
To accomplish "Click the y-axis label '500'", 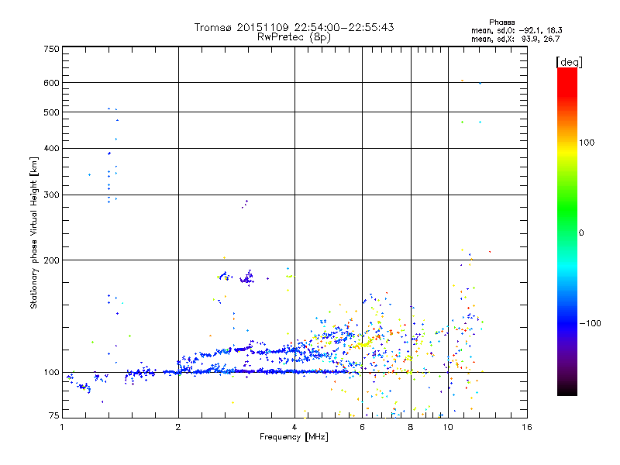I will click(51, 112).
